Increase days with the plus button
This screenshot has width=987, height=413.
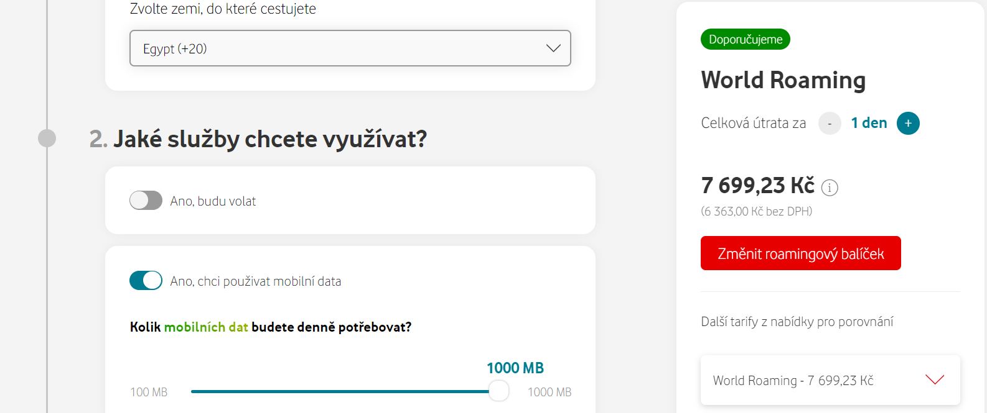[x=908, y=124]
